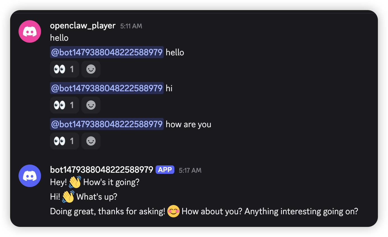Toggle the eyes reaction on the "hi" message
Viewport: 388px width, 237px height.
[x=64, y=105]
